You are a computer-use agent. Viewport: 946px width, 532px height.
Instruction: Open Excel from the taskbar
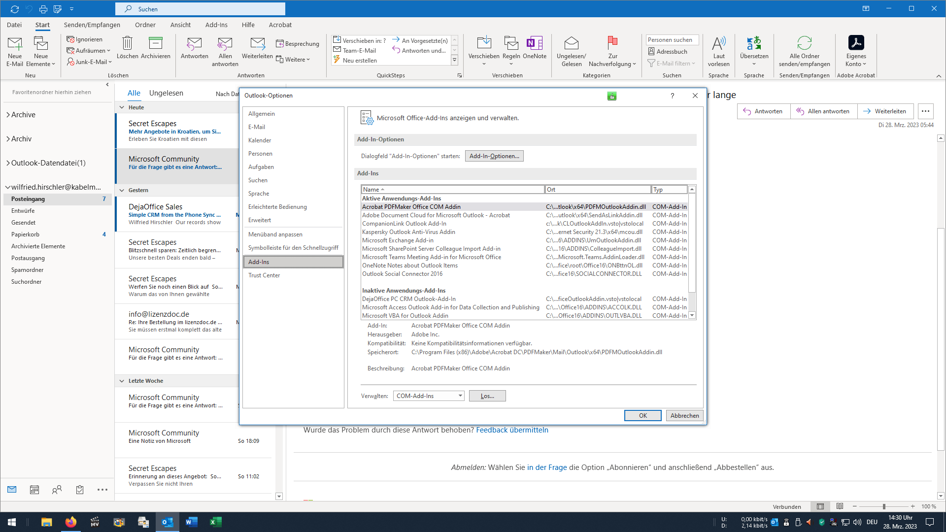(215, 522)
